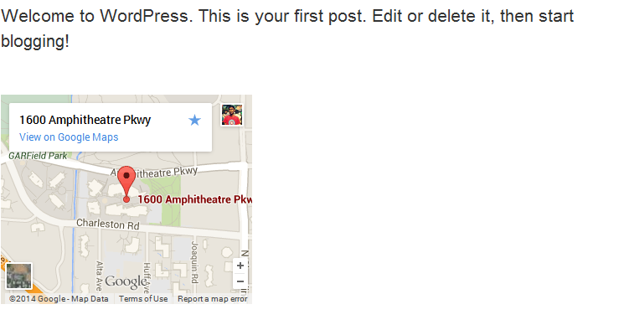Click the green park area on map

click(x=167, y=201)
